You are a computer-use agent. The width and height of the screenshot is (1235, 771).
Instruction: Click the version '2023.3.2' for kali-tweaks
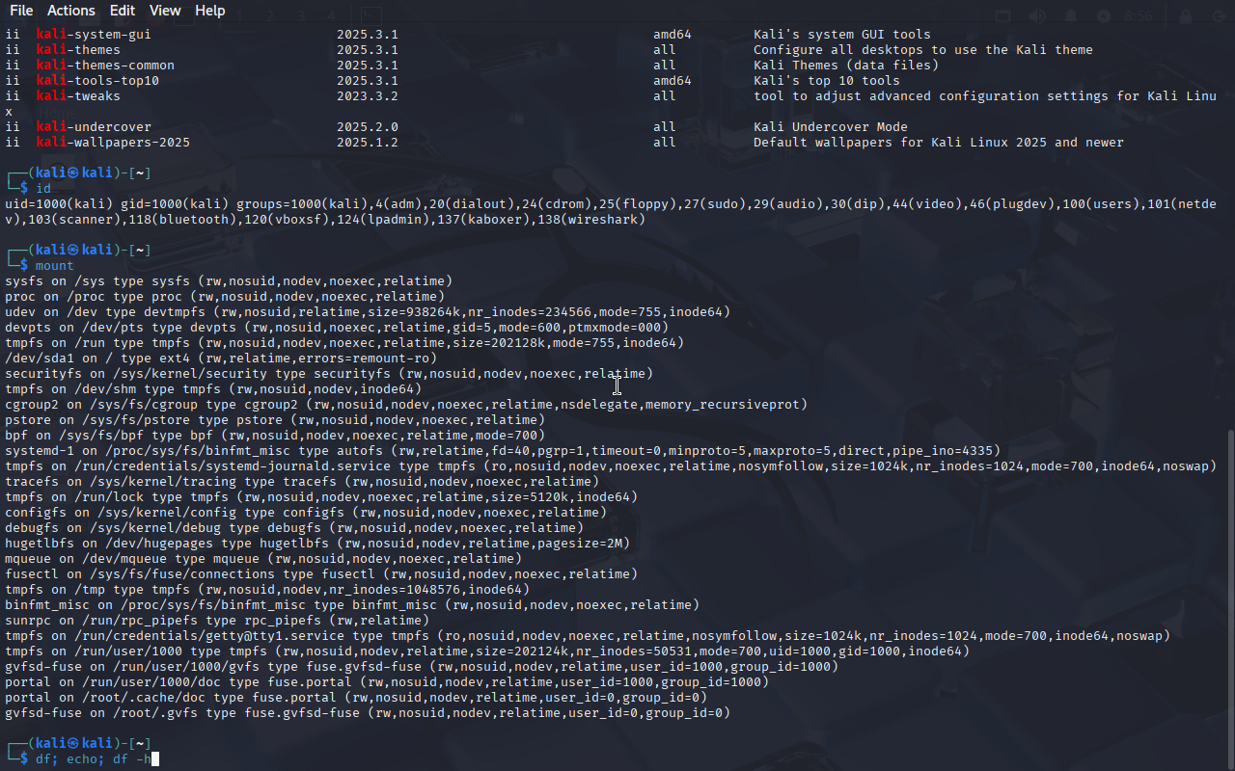point(368,96)
